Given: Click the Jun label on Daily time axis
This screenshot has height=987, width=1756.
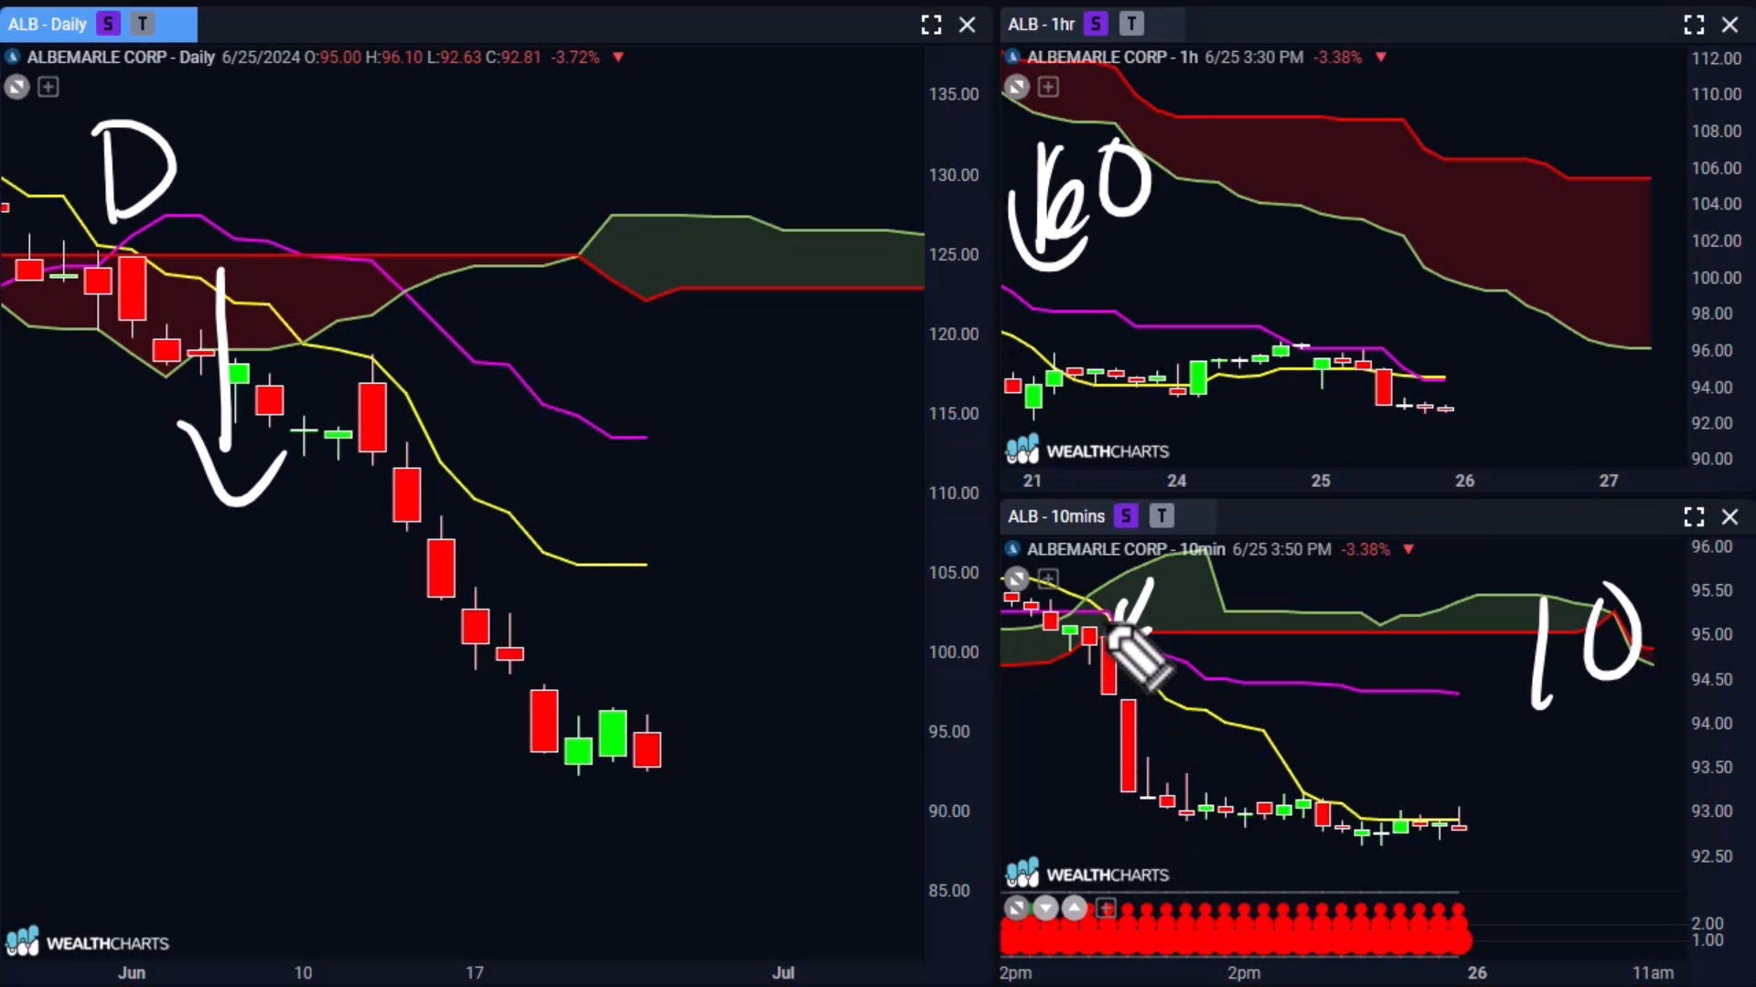Looking at the screenshot, I should (x=132, y=972).
